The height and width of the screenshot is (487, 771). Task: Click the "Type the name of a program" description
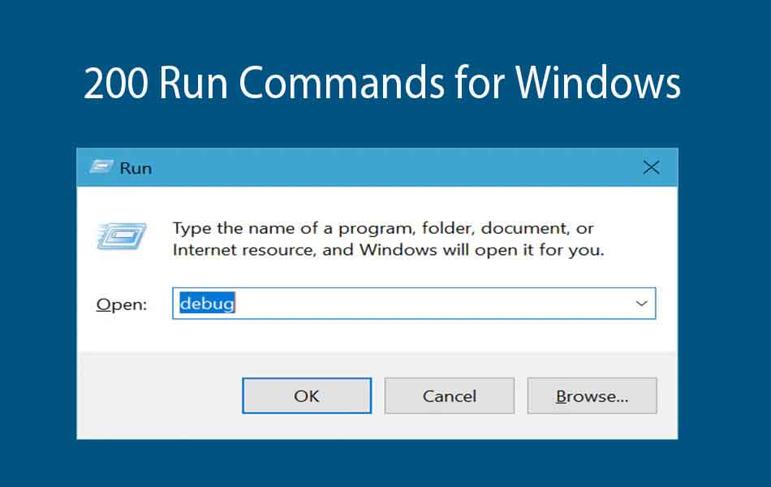[x=388, y=239]
